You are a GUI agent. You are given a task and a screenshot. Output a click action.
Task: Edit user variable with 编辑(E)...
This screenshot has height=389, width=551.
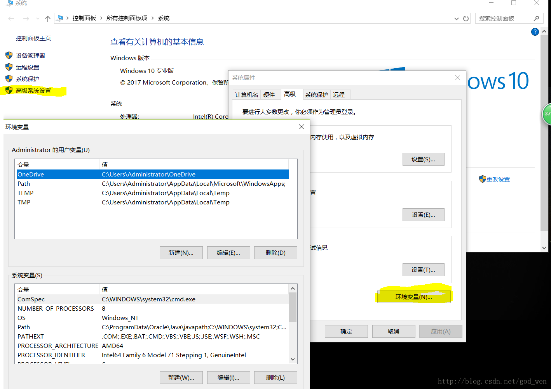click(x=228, y=252)
